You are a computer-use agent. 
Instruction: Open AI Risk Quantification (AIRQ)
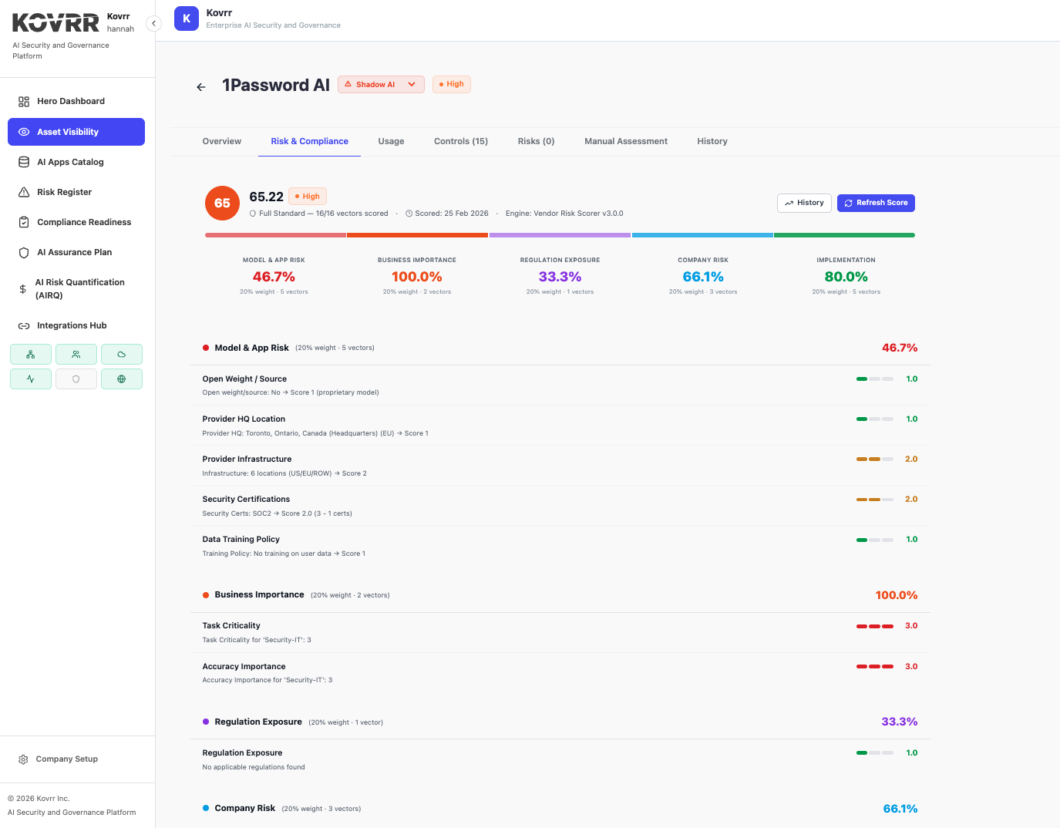coord(76,289)
